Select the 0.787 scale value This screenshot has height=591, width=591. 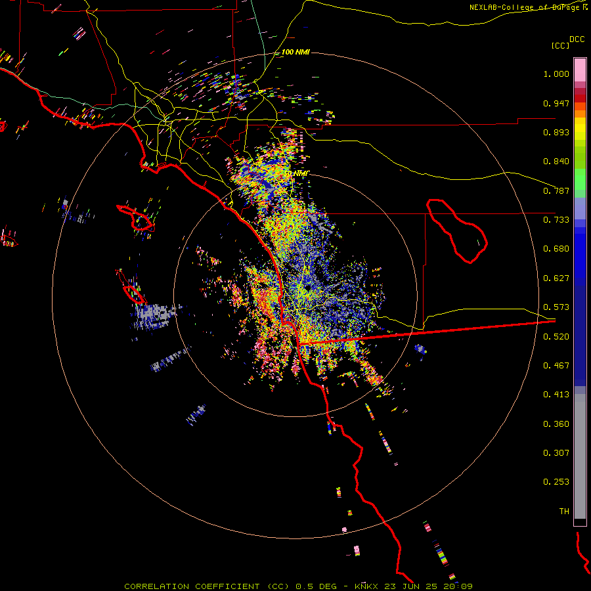pyautogui.click(x=556, y=190)
